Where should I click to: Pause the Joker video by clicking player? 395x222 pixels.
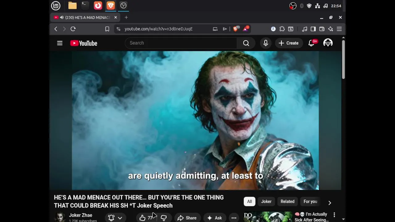[195, 120]
